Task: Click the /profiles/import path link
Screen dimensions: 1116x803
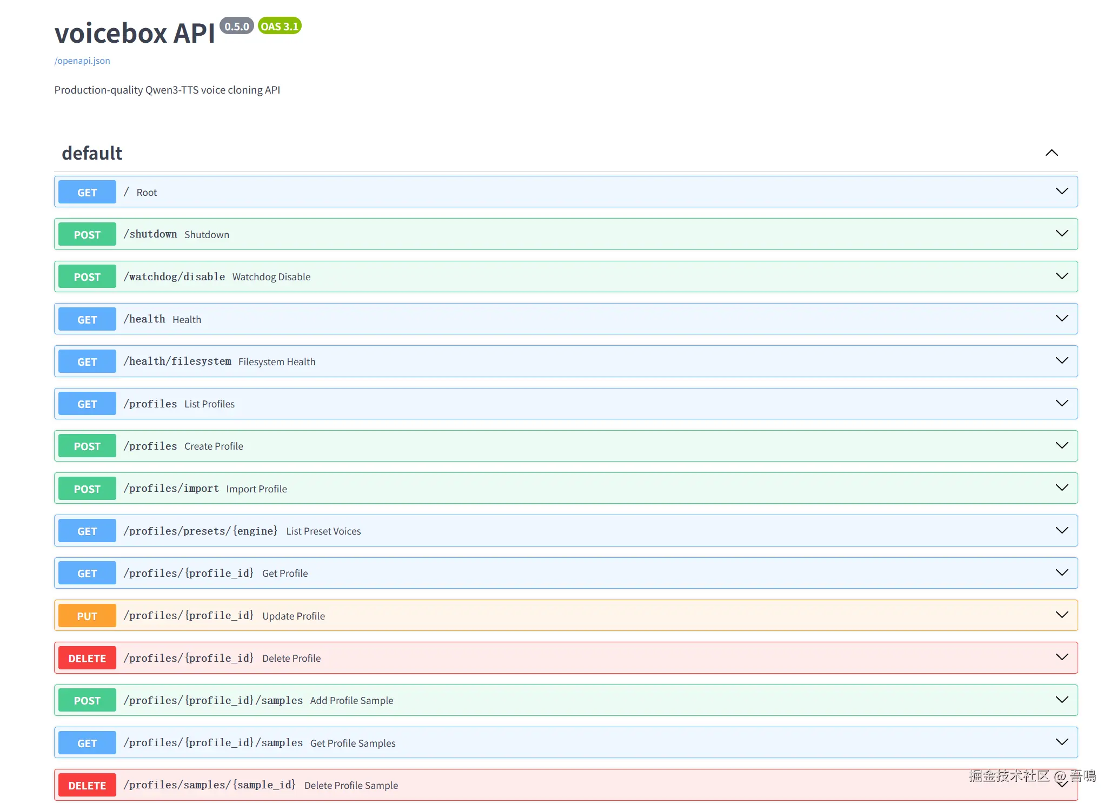Action: (171, 489)
